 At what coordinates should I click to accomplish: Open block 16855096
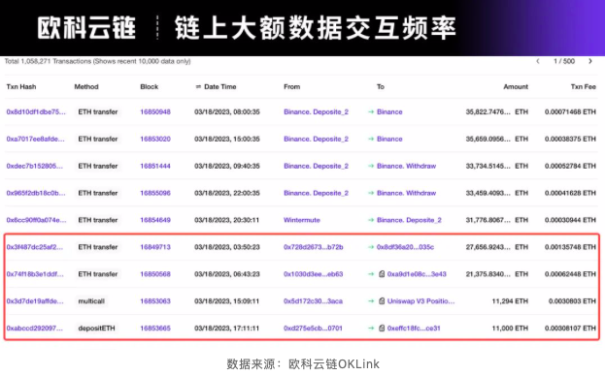tap(155, 193)
